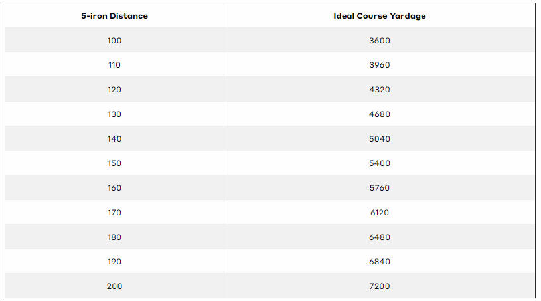Click the 5760 yardage value
The image size is (541, 301).
(x=380, y=188)
